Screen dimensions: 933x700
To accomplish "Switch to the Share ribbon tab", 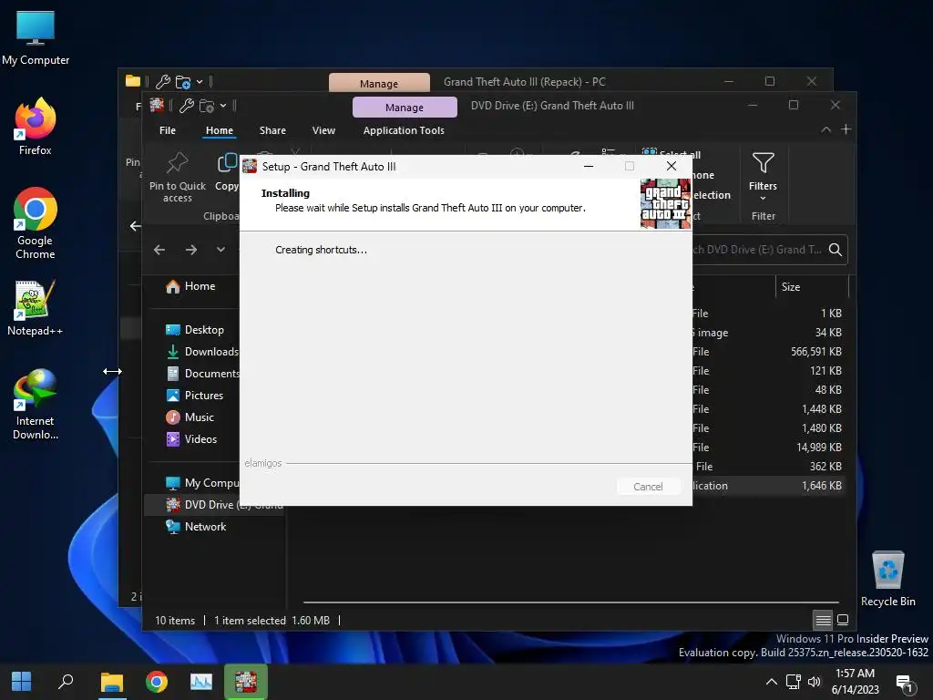I will [x=272, y=130].
